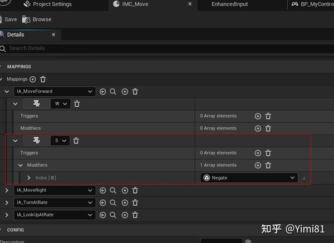The height and width of the screenshot is (243, 334).
Task: Open the IA_LookUpAtRate action dropdown
Action: coord(55,215)
